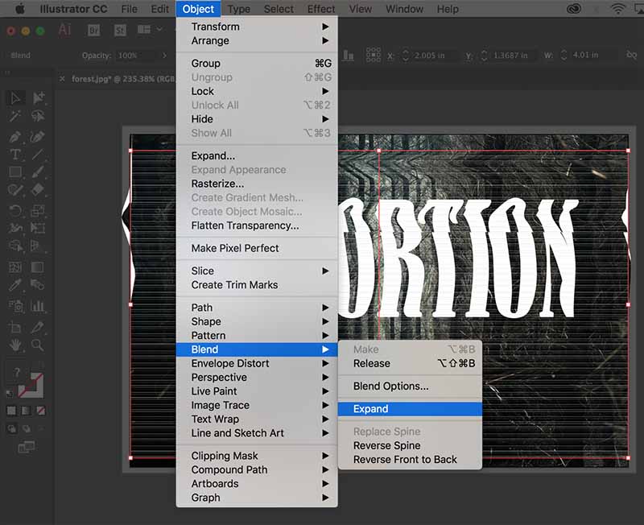Click the transform reference point grid
Viewport: 644px width, 525px height.
[373, 55]
